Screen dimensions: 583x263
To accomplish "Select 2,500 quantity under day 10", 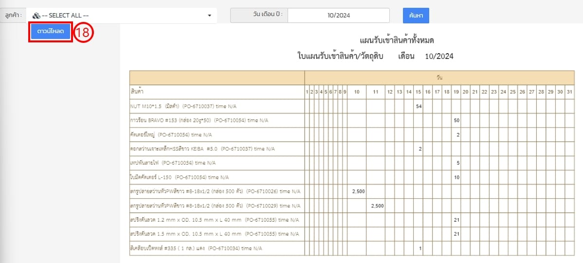I will coord(358,191).
